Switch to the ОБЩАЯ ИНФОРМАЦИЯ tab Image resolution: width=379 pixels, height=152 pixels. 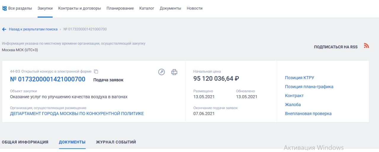25,142
